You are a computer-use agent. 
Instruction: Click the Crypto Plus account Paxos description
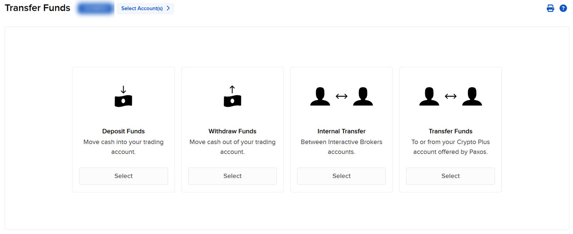point(451,147)
